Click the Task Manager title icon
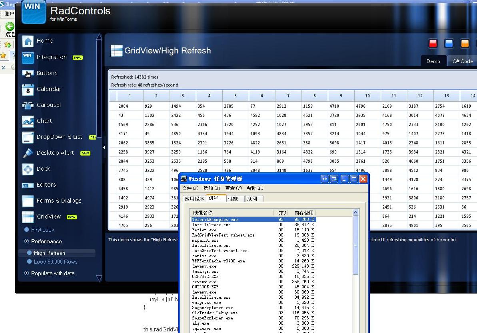 click(x=184, y=179)
